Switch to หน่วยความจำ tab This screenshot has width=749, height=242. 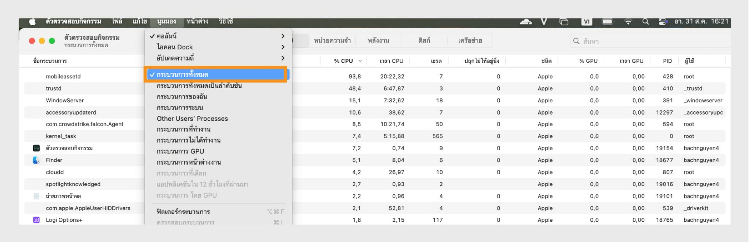pos(332,41)
